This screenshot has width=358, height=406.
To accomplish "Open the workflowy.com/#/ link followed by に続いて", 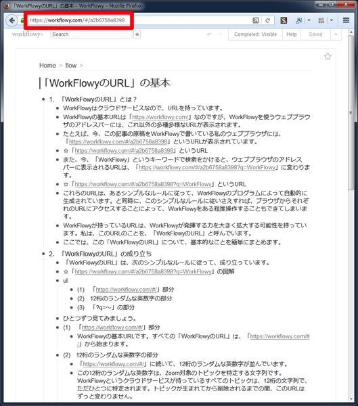I will (114, 364).
